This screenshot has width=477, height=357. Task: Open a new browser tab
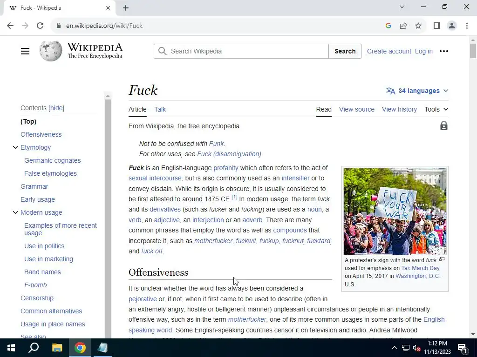tap(126, 8)
